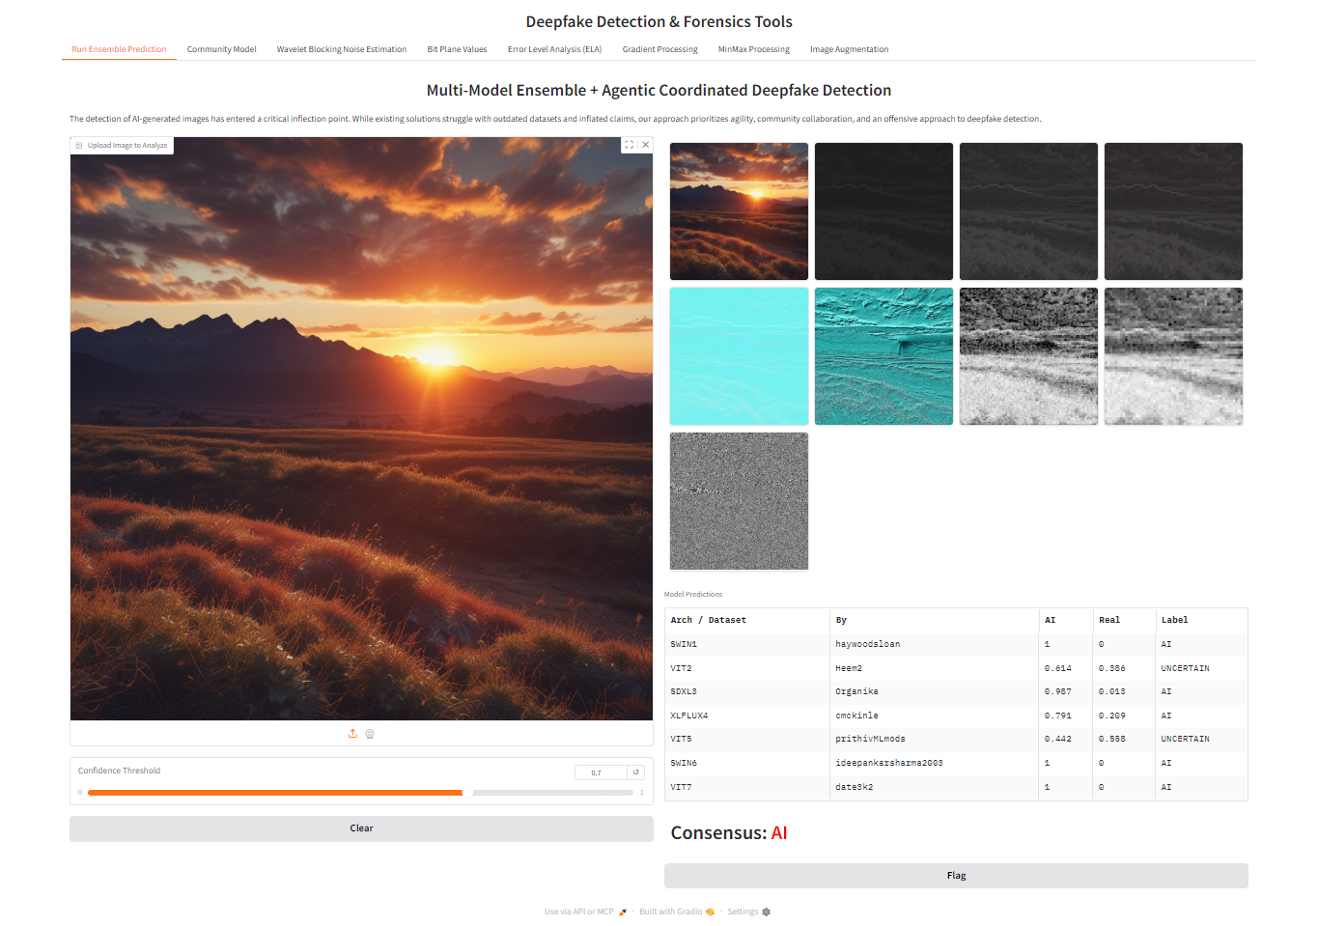Open the gray noise forensic thumbnail

coord(739,501)
